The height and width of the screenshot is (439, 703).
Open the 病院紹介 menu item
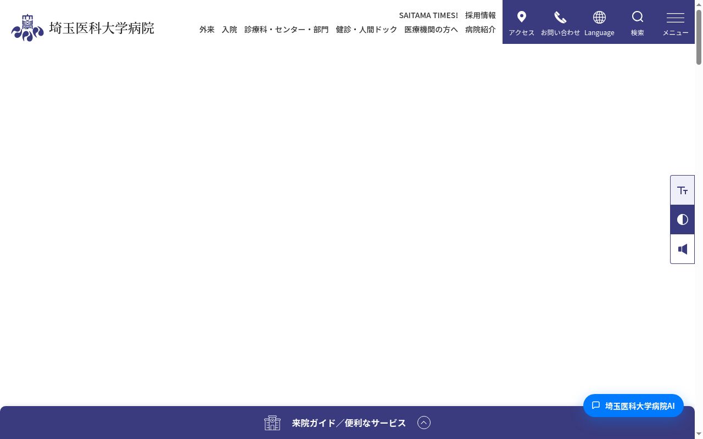pos(481,30)
